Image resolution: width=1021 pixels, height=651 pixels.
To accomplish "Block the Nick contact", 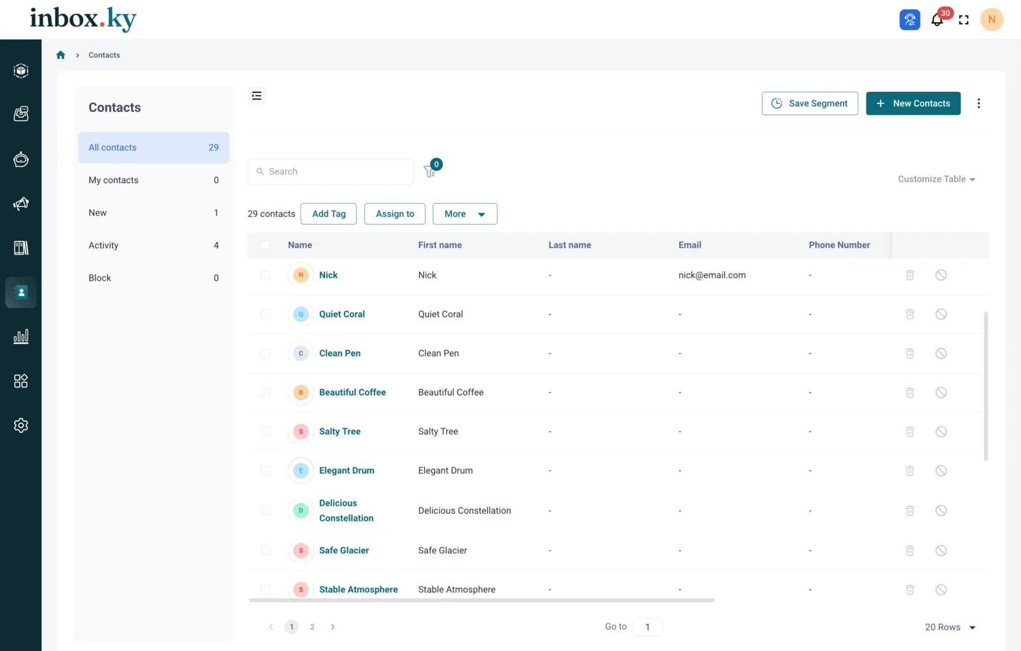I will pyautogui.click(x=941, y=275).
